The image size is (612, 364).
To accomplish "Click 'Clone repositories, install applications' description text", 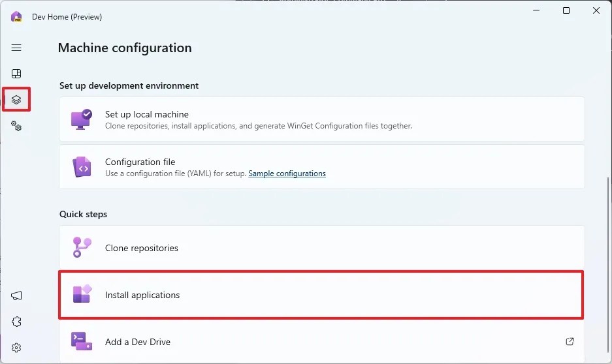I will click(x=259, y=126).
